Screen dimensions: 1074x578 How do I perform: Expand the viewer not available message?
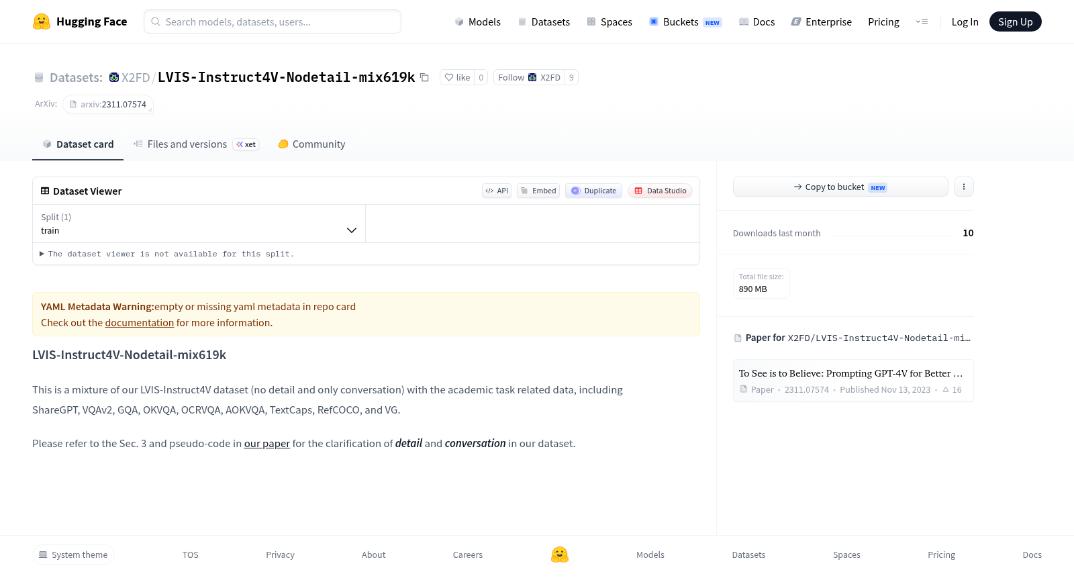pos(166,254)
